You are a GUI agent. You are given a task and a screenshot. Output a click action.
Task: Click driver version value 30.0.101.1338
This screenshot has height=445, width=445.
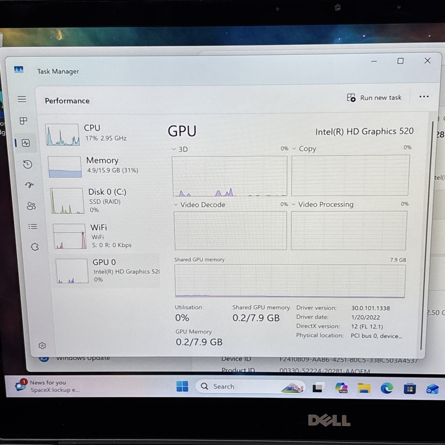[x=370, y=308]
